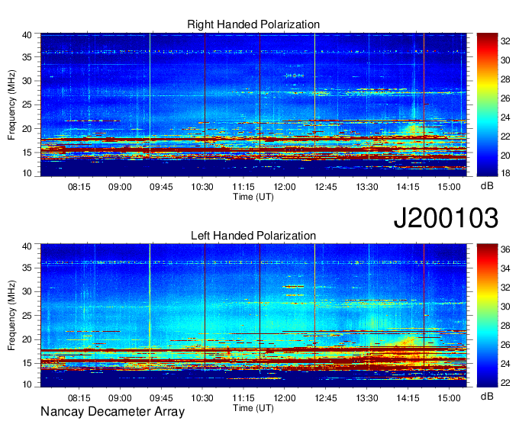Click the 10:30 tick label on bottom plot

(202, 398)
